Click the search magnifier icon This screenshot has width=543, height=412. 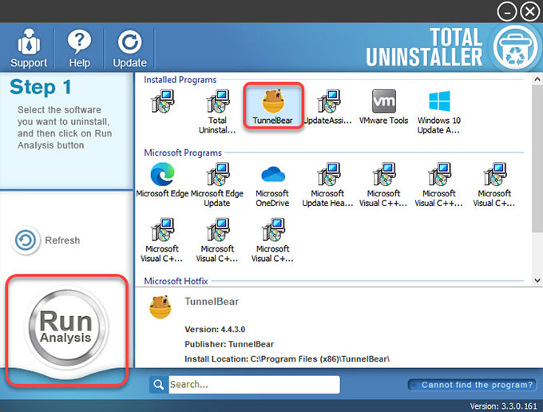pyautogui.click(x=159, y=384)
